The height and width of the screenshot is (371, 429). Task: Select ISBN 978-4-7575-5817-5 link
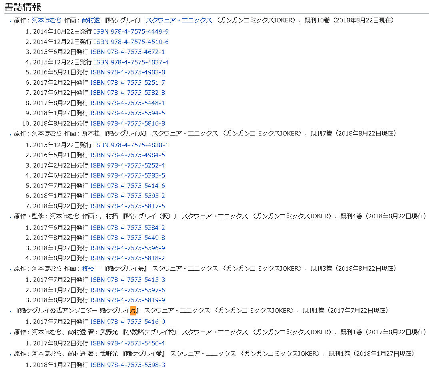pos(128,206)
